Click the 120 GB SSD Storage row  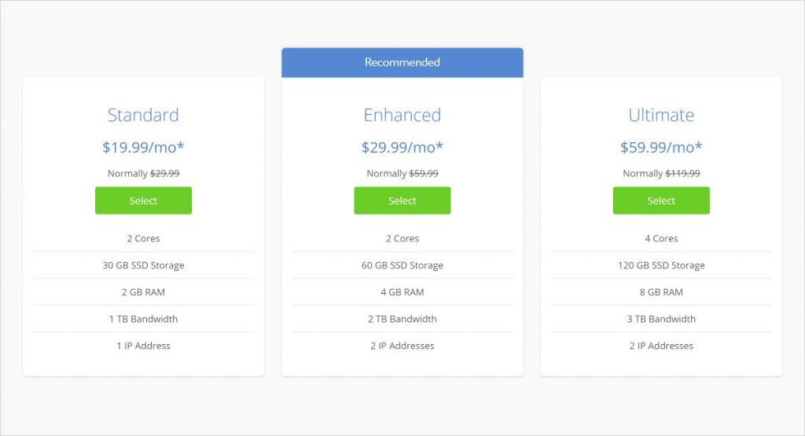[661, 266]
